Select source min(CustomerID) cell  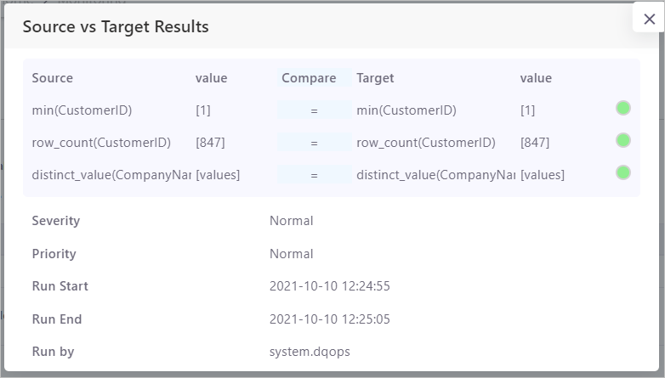[82, 110]
